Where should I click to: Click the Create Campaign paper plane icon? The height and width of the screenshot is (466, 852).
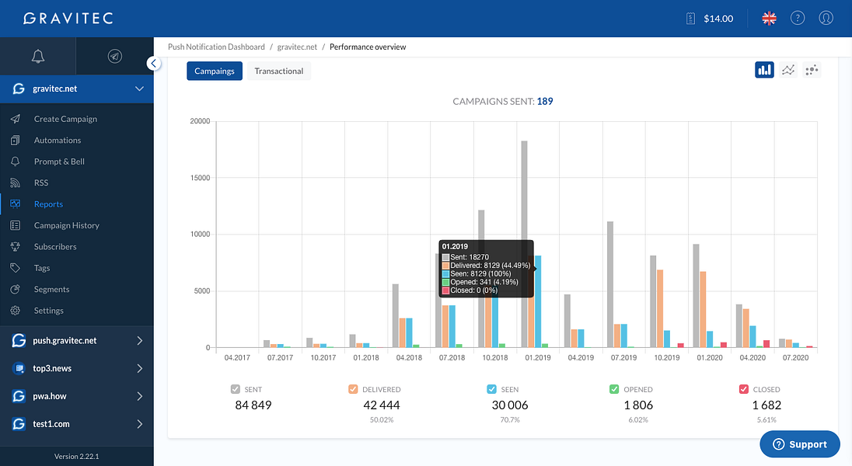(16, 119)
